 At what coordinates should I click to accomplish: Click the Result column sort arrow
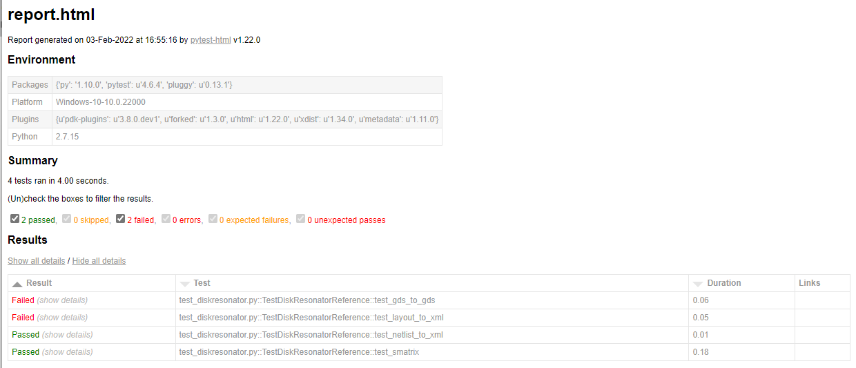click(17, 284)
